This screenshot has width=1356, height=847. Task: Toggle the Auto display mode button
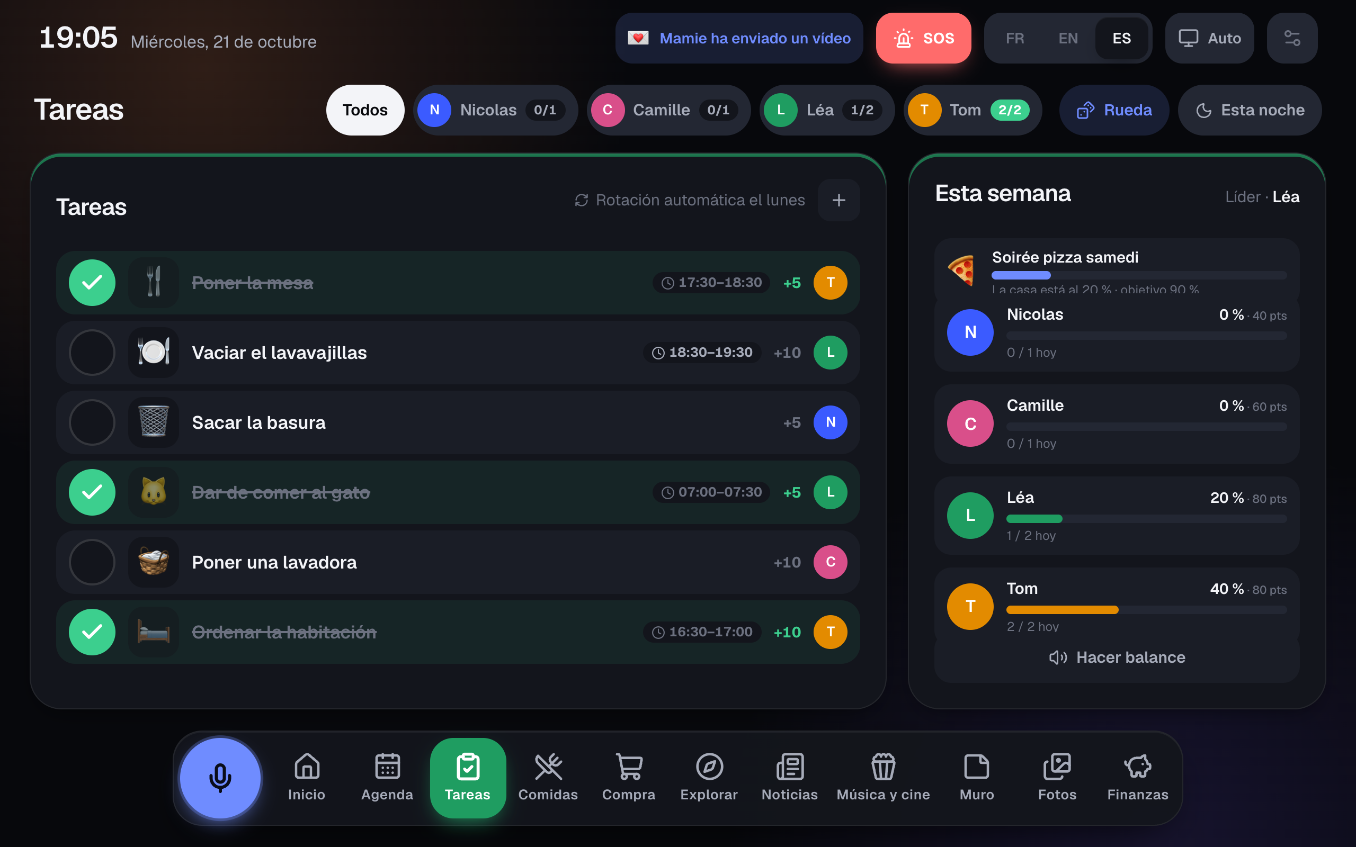1209,38
